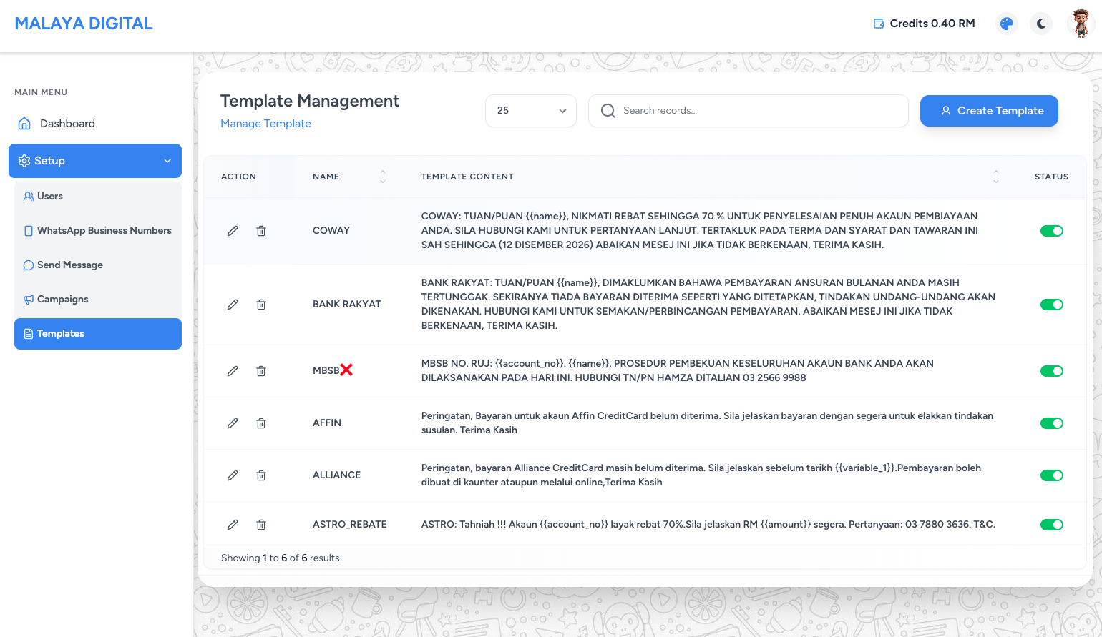Edit the ASTRO_REBATE template

coord(233,525)
